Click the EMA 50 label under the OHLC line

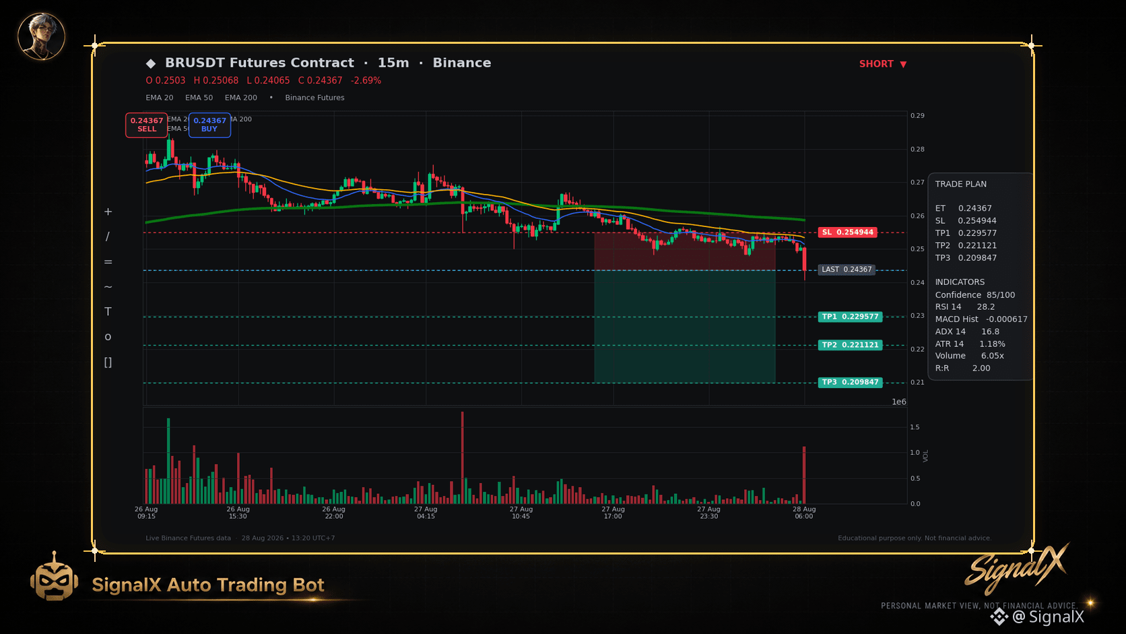[x=199, y=98]
